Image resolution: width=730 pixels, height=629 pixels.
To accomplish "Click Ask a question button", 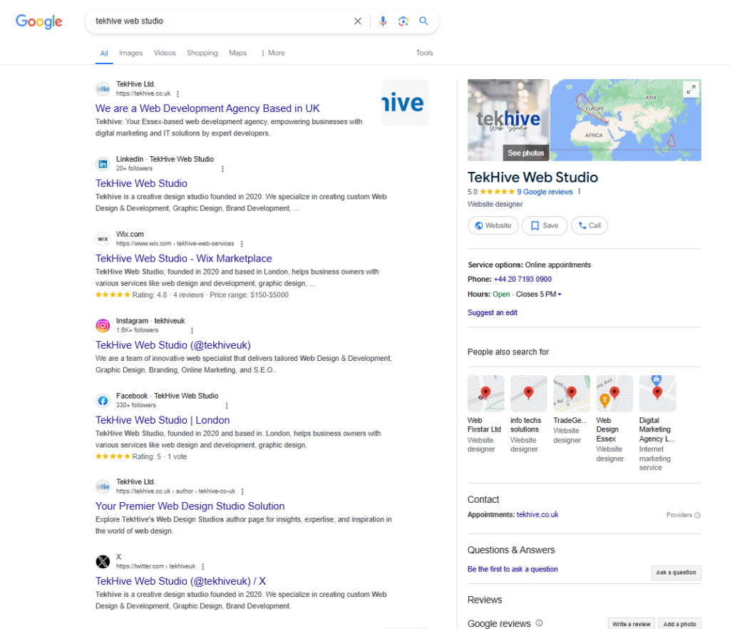I will coord(676,573).
